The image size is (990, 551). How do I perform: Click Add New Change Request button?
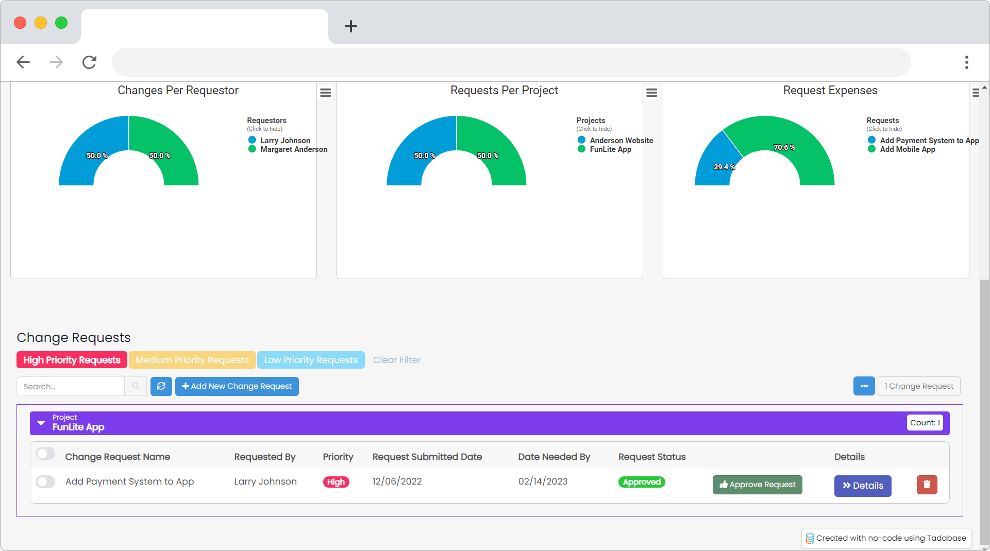pos(237,386)
